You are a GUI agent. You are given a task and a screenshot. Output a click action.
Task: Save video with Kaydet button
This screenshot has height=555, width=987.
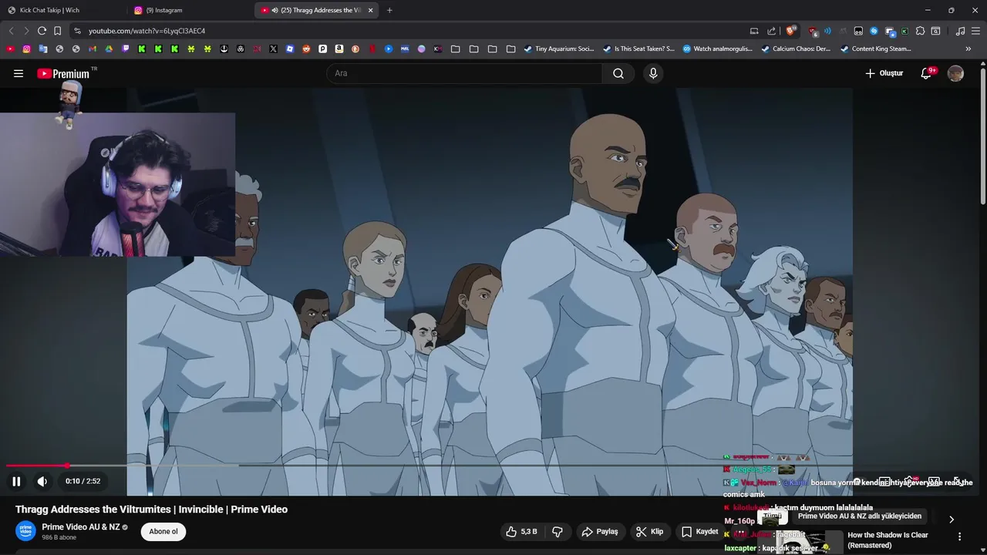coord(699,532)
